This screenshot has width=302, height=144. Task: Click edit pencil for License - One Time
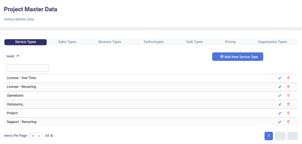pos(280,78)
